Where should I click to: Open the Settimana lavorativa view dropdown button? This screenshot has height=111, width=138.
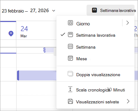click(x=111, y=10)
